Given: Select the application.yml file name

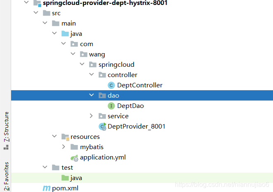Looking at the screenshot, I should click(103, 157).
